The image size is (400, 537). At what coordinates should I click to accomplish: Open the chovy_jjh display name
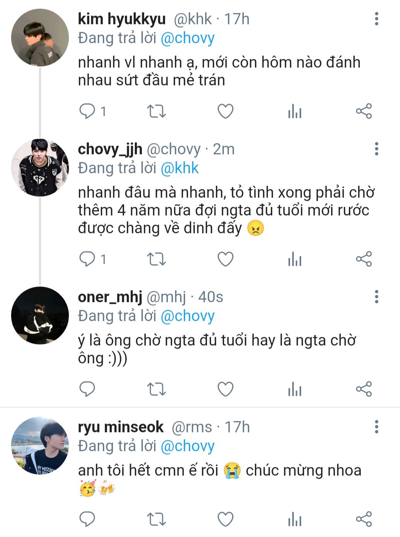110,149
